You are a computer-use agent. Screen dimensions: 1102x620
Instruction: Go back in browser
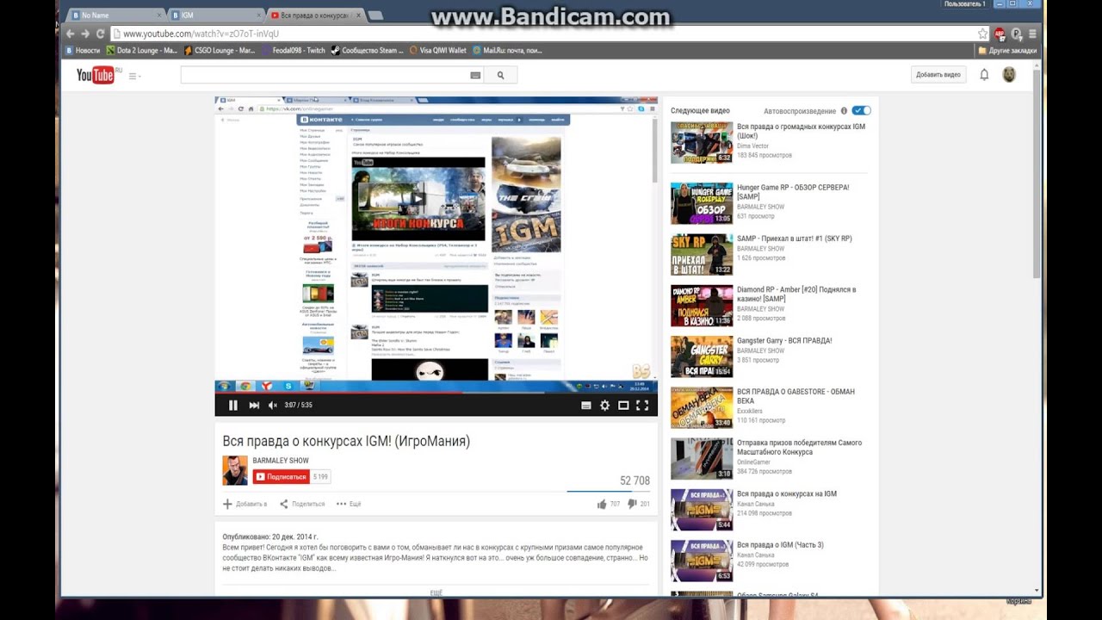70,34
